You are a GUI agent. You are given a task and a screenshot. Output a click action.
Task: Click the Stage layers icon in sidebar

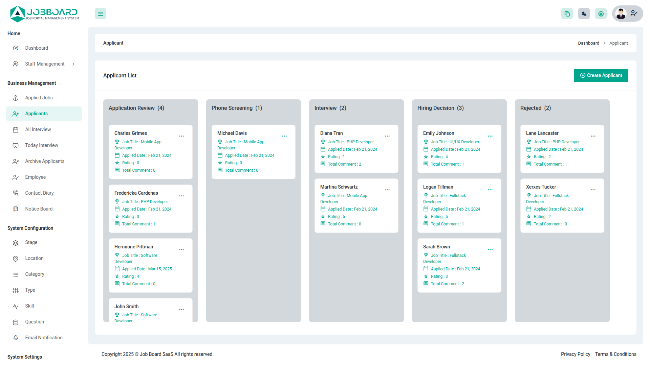pos(16,243)
